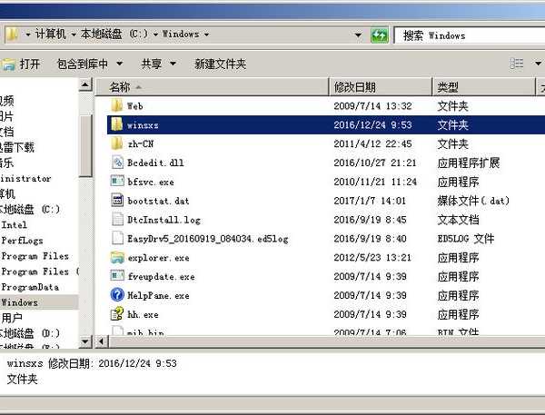The width and height of the screenshot is (545, 415).
Task: Open the 共享 dropdown menu
Action: pyautogui.click(x=173, y=64)
